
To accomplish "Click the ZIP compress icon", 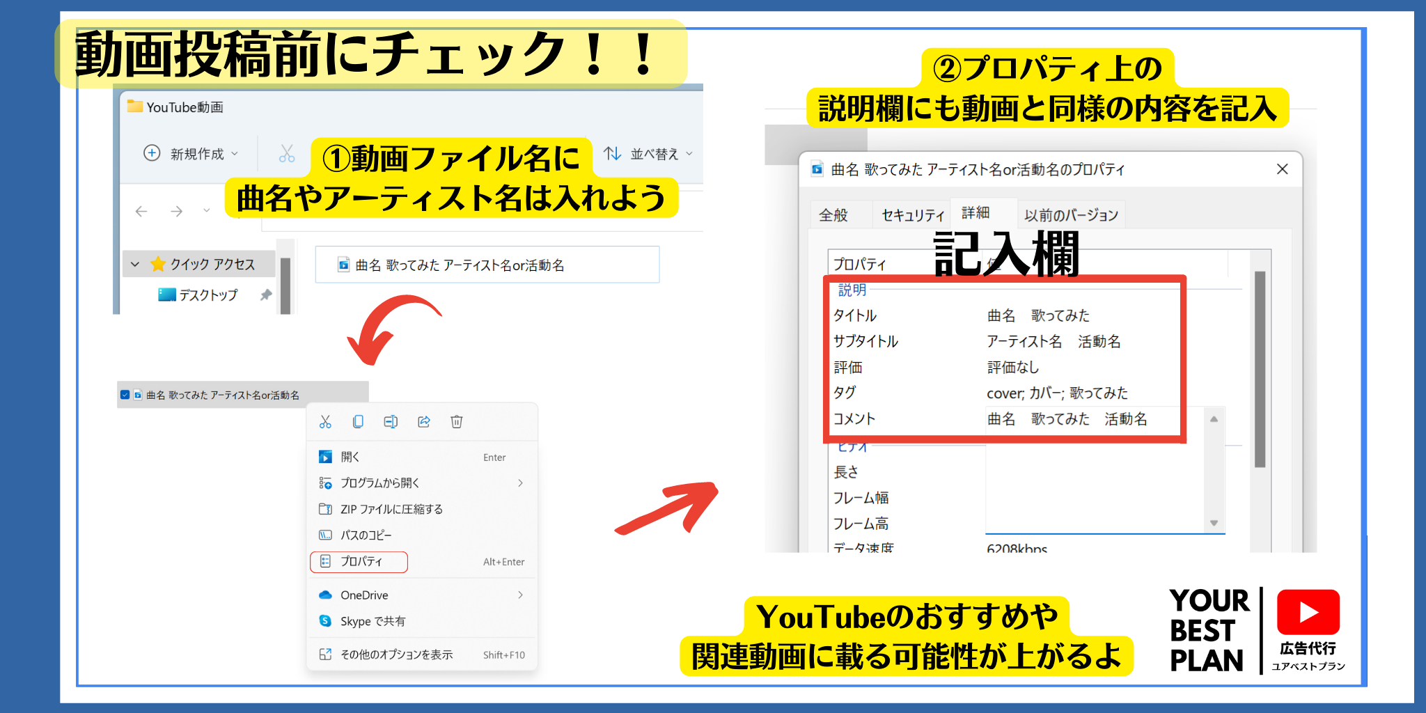I will pos(325,509).
